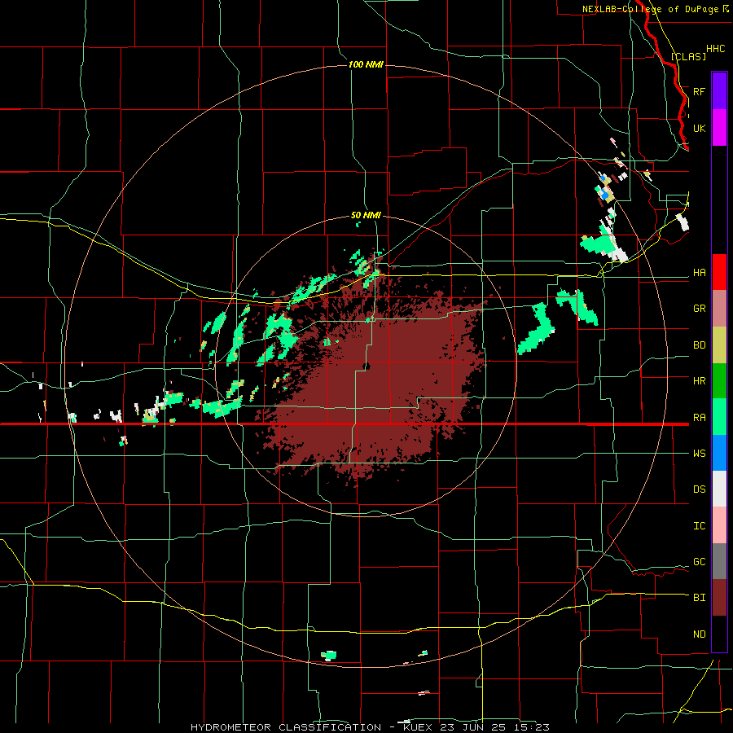This screenshot has height=733, width=733.
Task: Click the blue WS legend swatch
Action: pos(719,453)
